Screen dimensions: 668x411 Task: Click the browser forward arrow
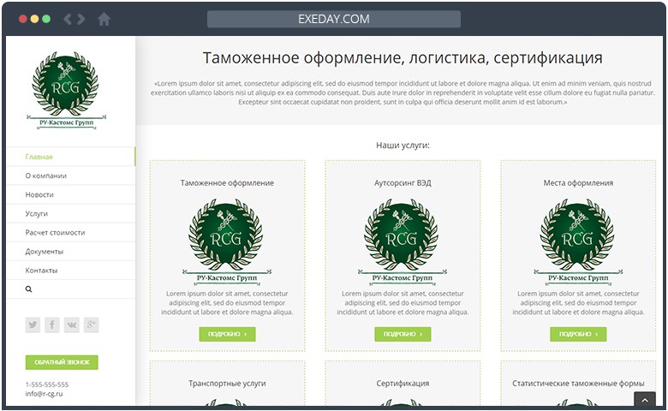[81, 19]
